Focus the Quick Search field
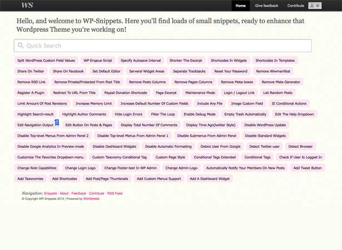 coord(163,46)
